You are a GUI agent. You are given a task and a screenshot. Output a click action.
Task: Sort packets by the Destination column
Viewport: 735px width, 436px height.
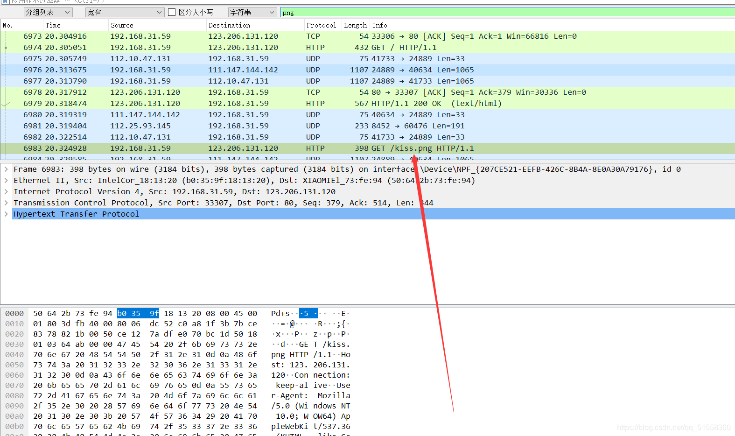click(x=255, y=25)
